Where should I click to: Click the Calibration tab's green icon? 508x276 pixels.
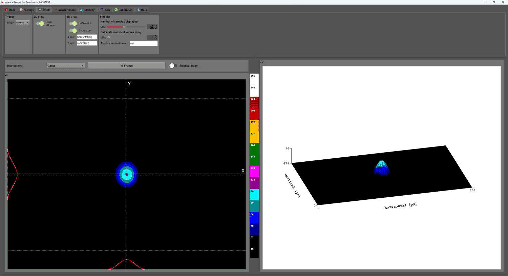[x=116, y=10]
